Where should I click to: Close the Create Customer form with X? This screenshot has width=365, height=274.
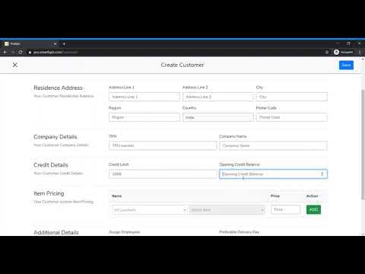coord(15,65)
